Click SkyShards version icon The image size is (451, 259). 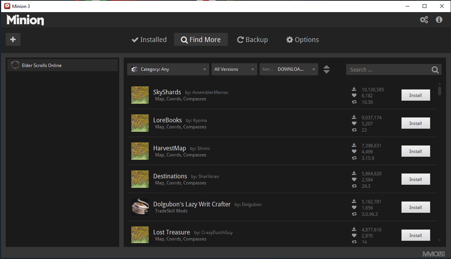354,102
